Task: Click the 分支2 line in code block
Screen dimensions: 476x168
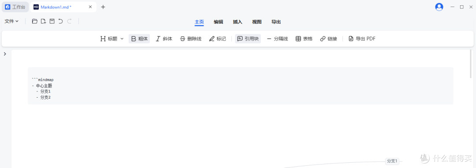Action: (x=43, y=97)
